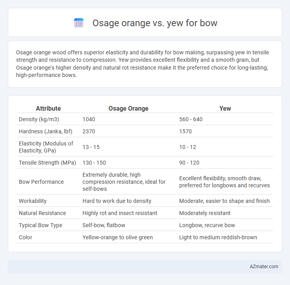Click the 'Excellent flexibility, smooth draw' cell
Screen dimensions: 290x285
pos(224,182)
